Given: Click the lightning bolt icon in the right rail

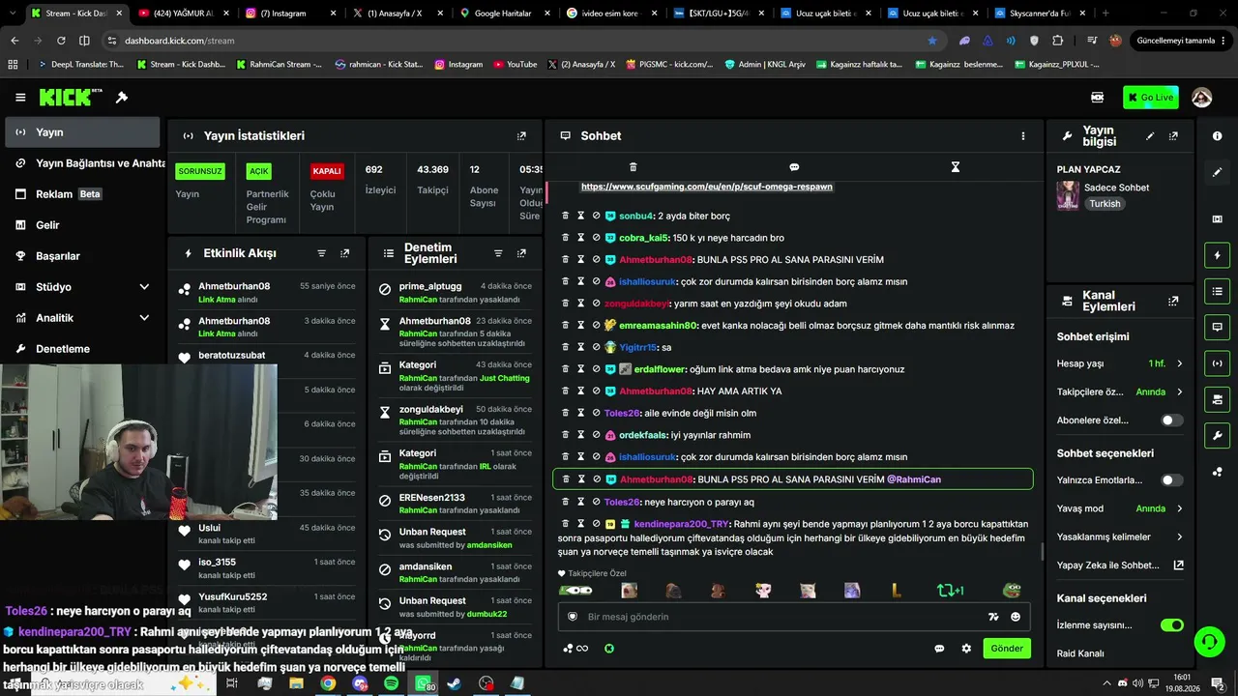Looking at the screenshot, I should 1217,255.
